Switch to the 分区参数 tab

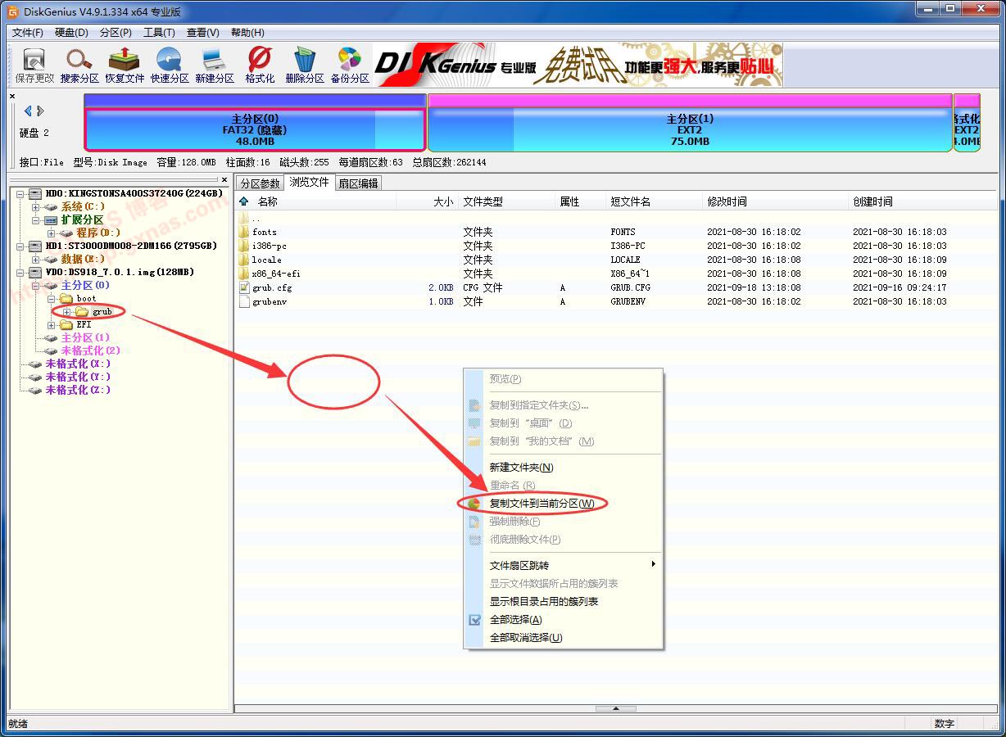coord(260,183)
